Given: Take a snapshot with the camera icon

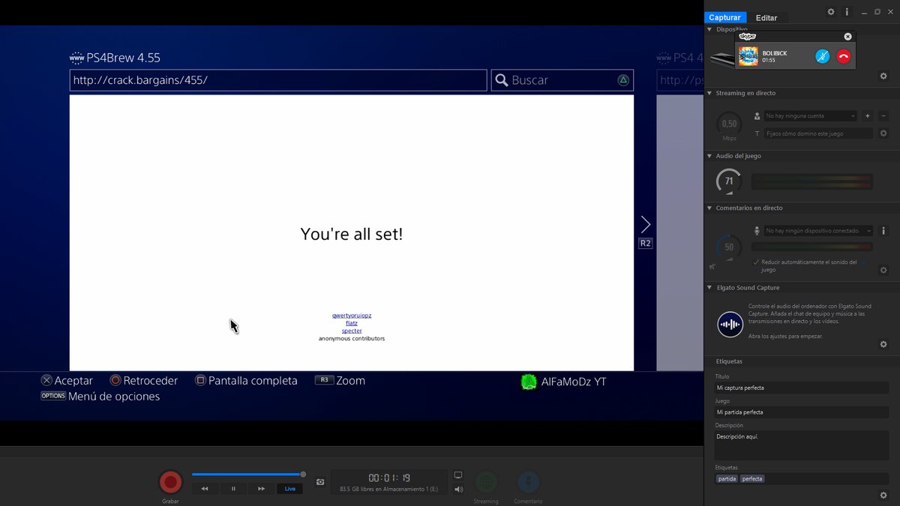Looking at the screenshot, I should [320, 482].
